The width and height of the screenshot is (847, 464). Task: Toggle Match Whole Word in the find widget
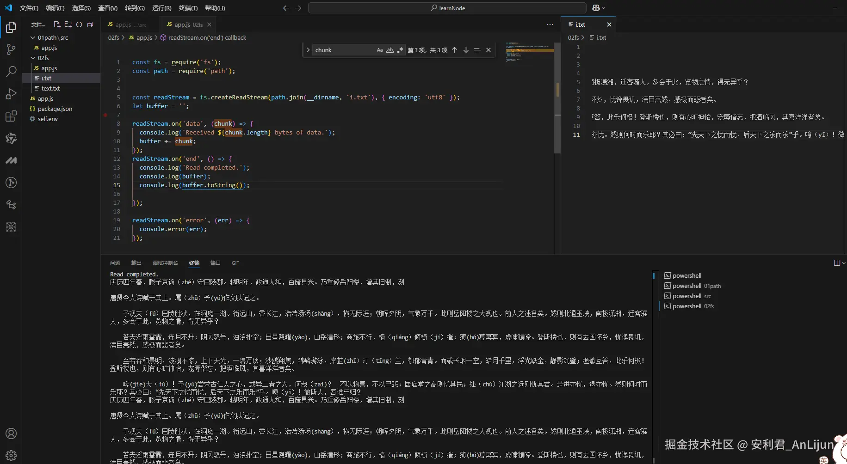390,50
